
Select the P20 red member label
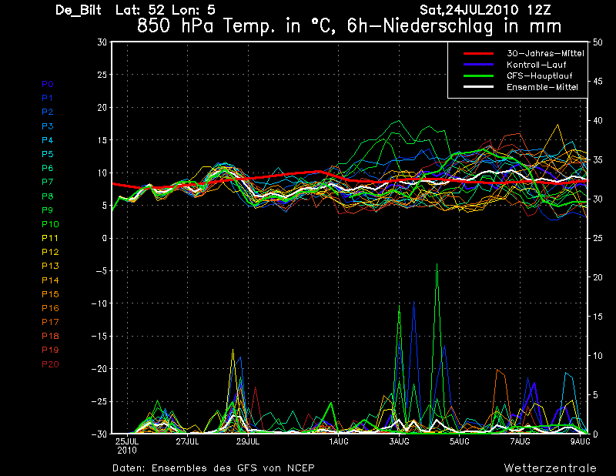point(50,364)
